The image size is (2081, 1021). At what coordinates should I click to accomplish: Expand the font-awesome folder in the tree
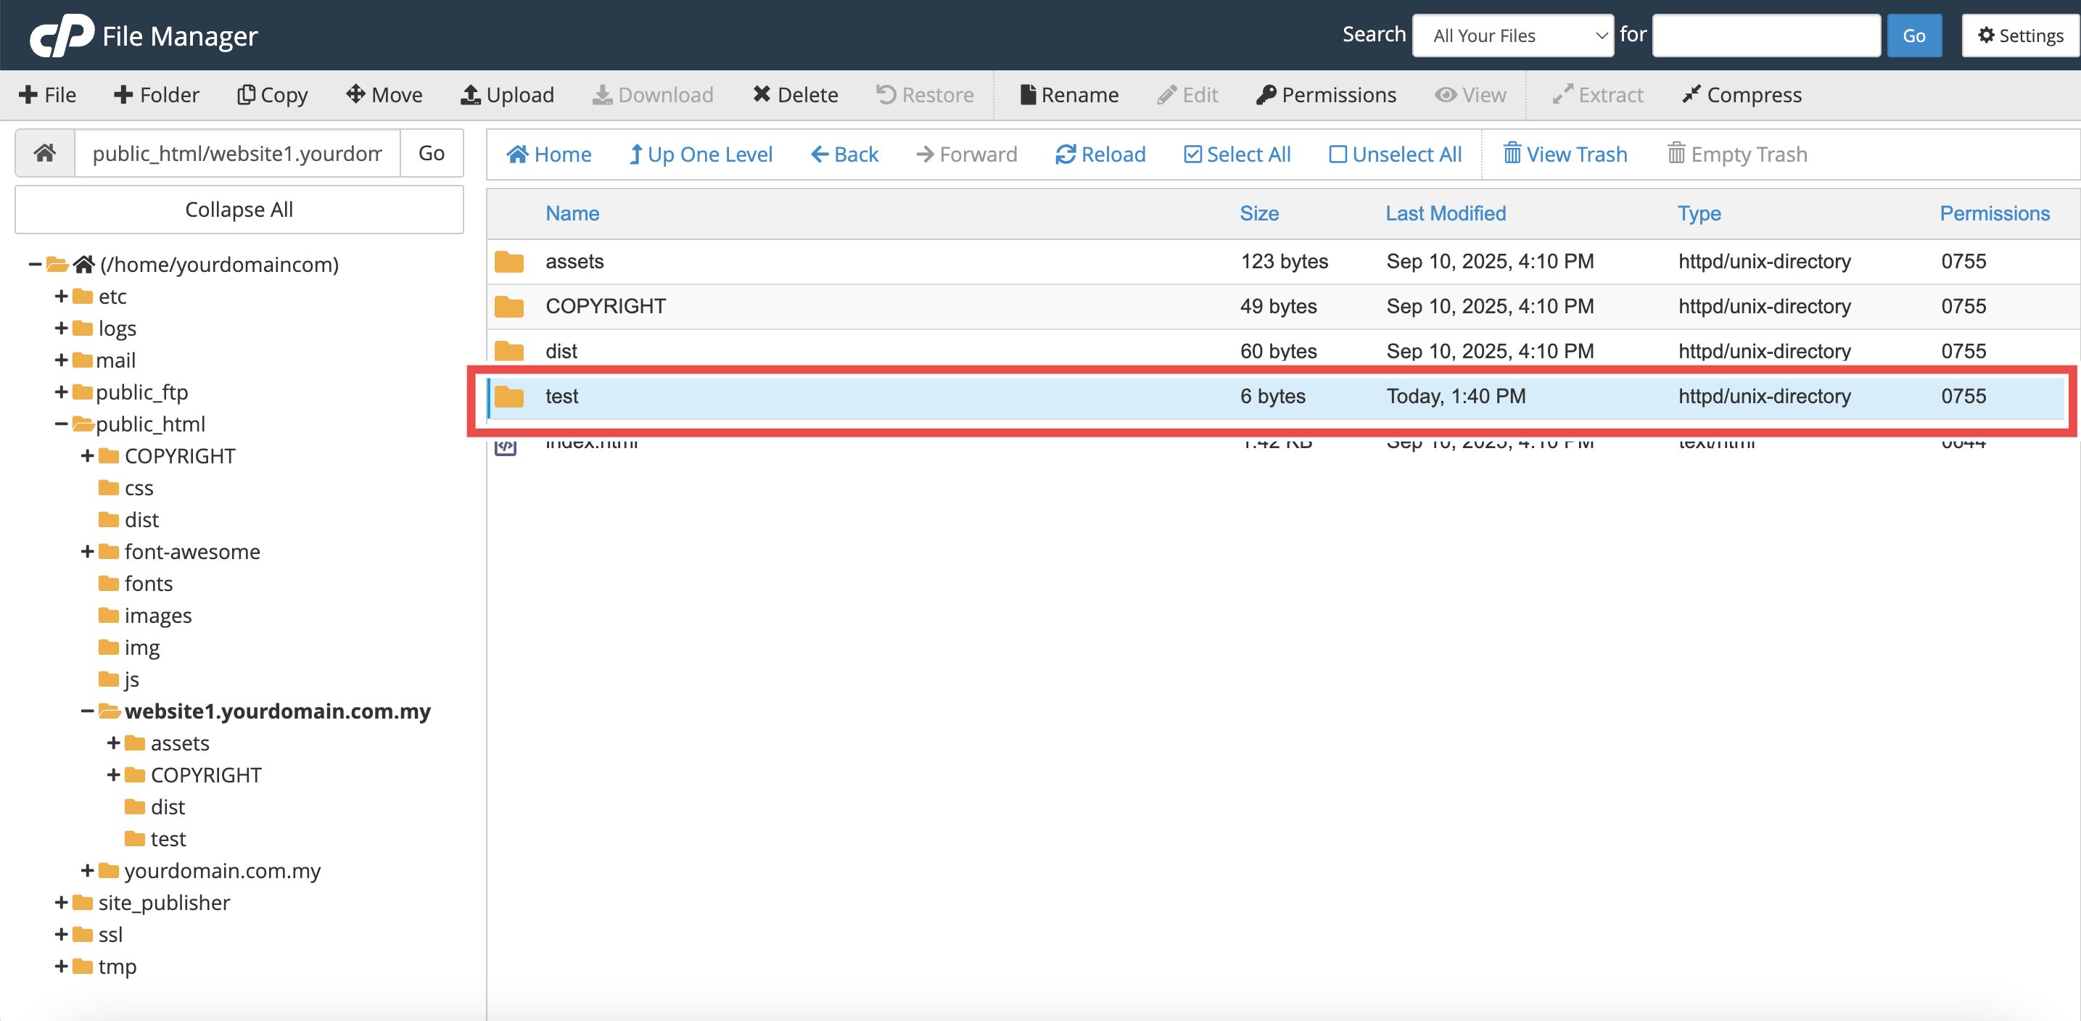(x=87, y=552)
